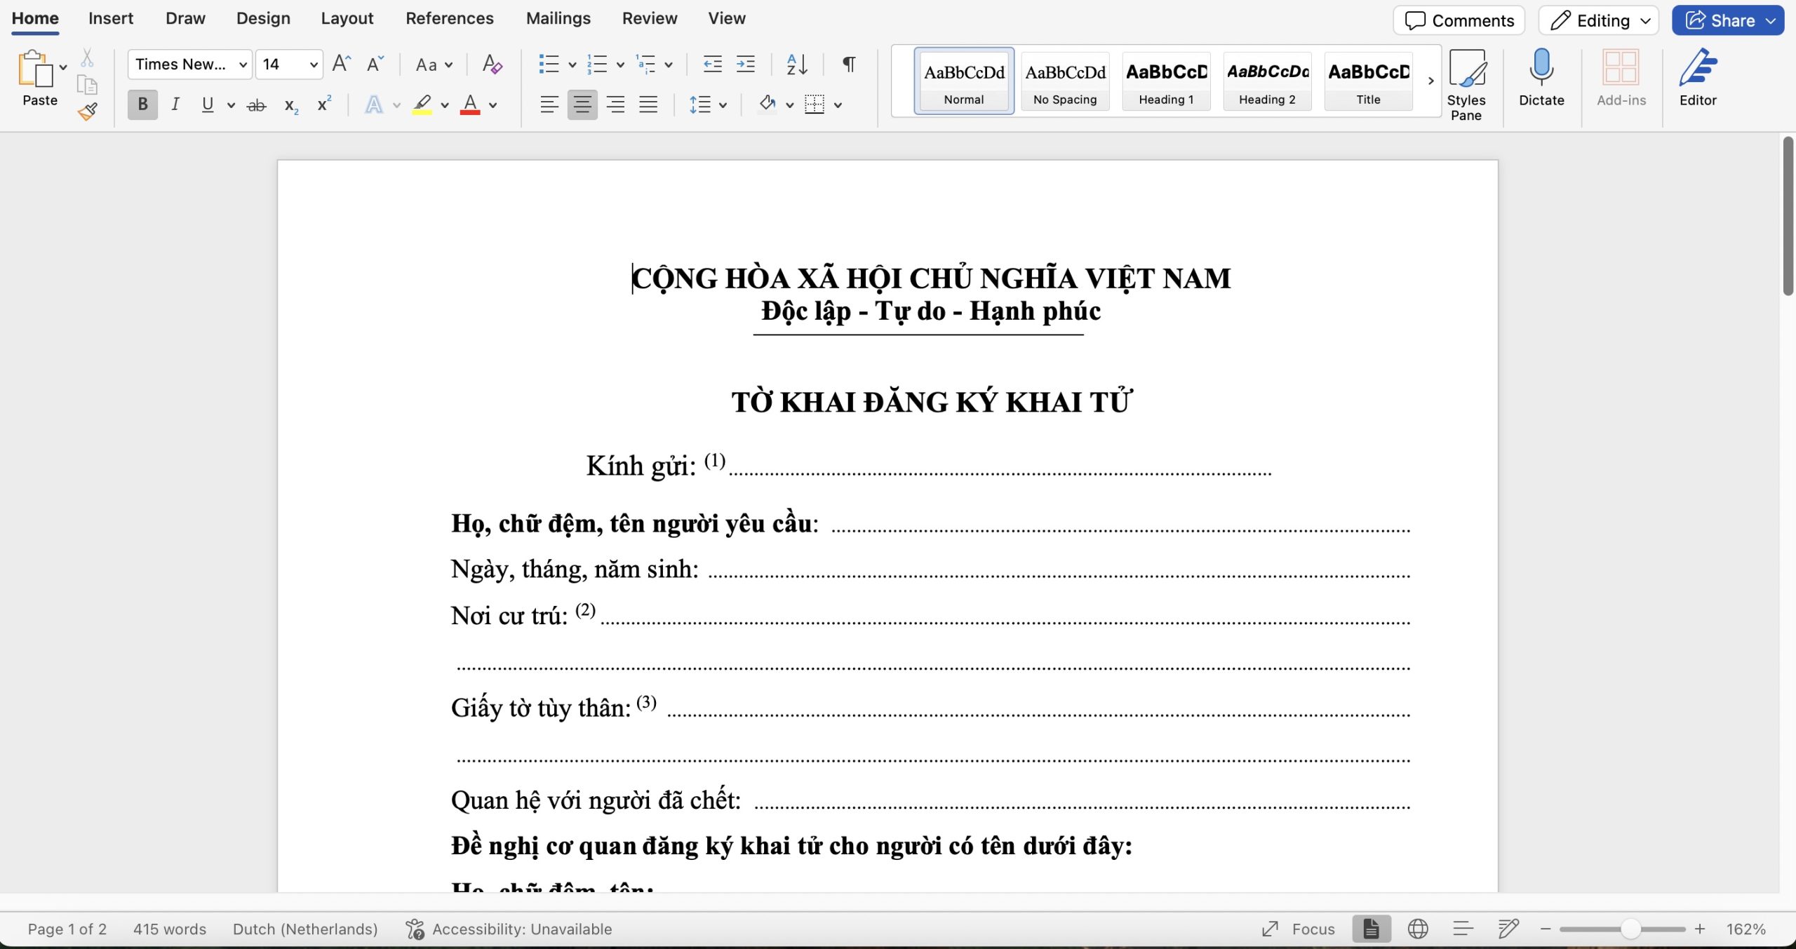Viewport: 1796px width, 949px height.
Task: Select the Superscript icon
Action: [322, 104]
